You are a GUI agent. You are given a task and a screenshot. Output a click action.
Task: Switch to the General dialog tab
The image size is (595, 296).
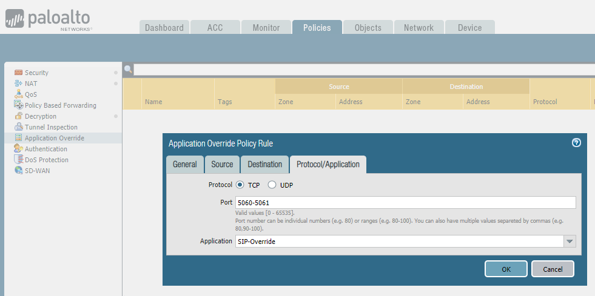pyautogui.click(x=185, y=164)
